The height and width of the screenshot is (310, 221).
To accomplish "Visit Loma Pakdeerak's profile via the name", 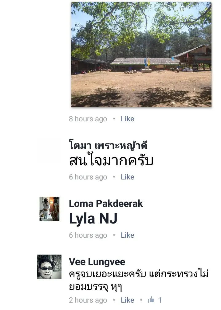I will 106,203.
